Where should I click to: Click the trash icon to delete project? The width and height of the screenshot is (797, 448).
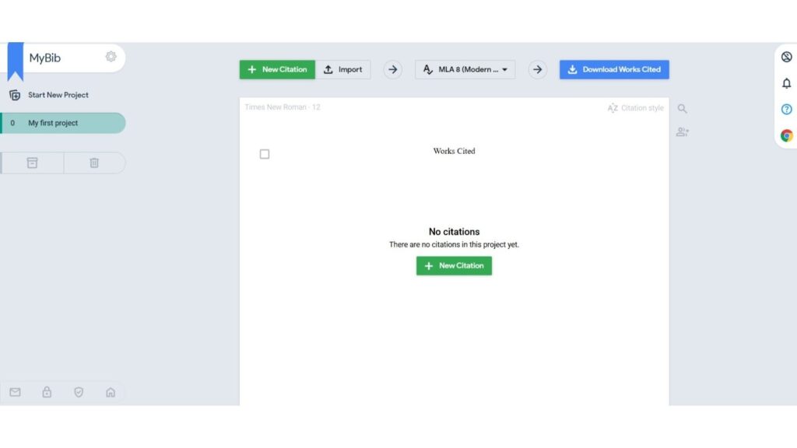click(94, 163)
